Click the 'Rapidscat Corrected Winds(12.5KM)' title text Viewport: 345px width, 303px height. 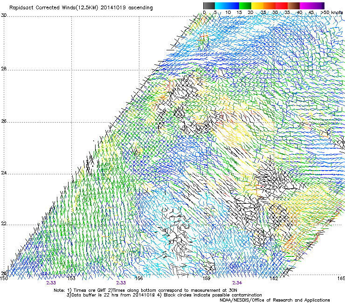(54, 8)
